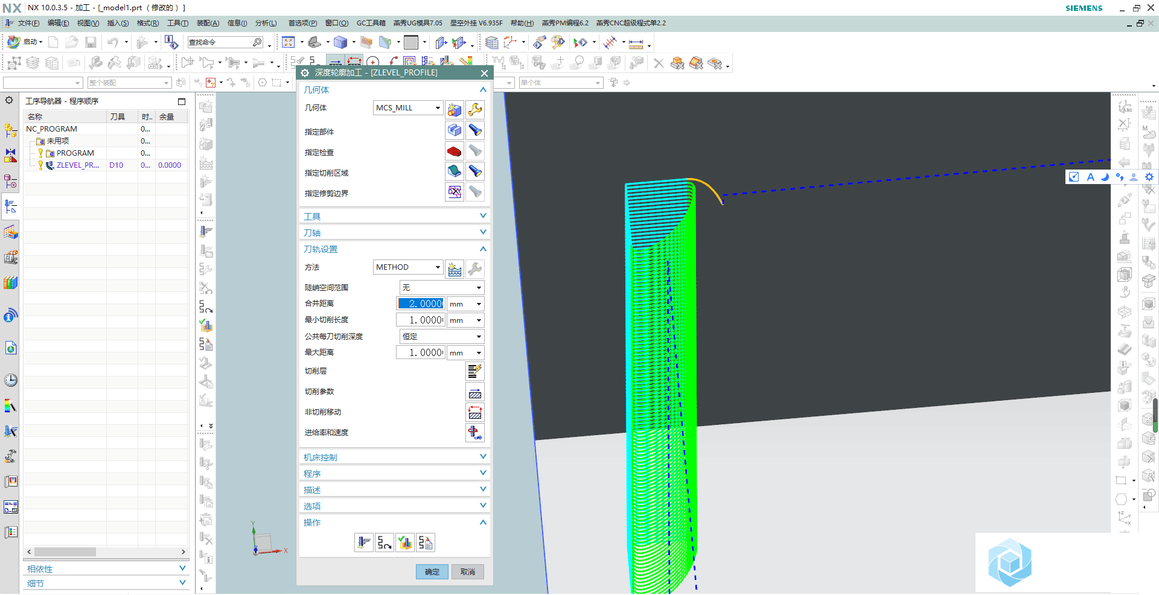The width and height of the screenshot is (1159, 595).
Task: Open the non-cutting moves (非切削移动) icon
Action: click(x=475, y=412)
